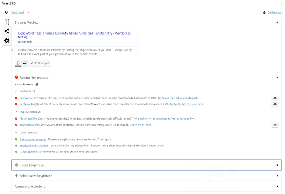Click the Analysis results help icon
This screenshot has width=285, height=194.
point(37,84)
